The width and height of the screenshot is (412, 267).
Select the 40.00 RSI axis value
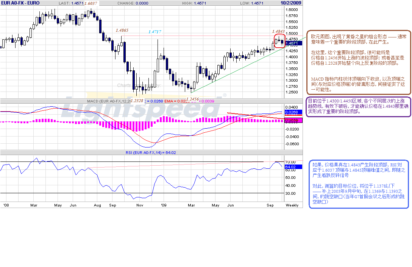[x=290, y=186]
